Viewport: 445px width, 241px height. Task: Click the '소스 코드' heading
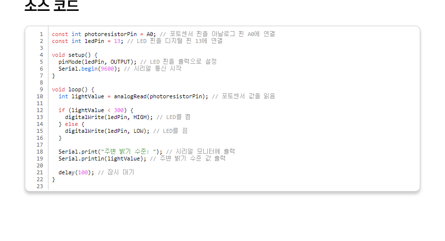click(x=51, y=5)
